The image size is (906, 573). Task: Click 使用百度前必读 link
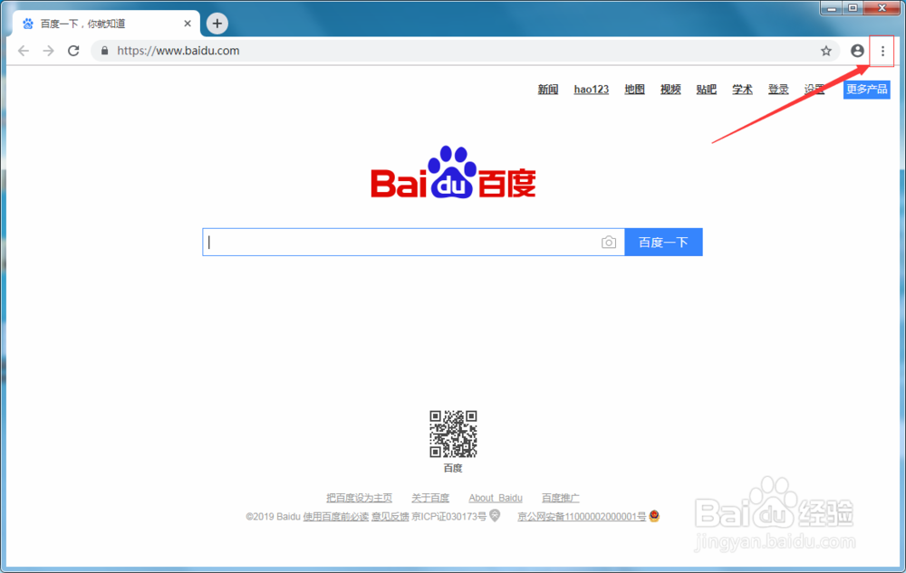pyautogui.click(x=336, y=517)
